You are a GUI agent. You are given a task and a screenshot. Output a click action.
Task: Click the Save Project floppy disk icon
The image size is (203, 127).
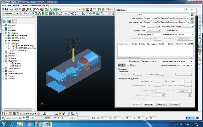(7, 9)
